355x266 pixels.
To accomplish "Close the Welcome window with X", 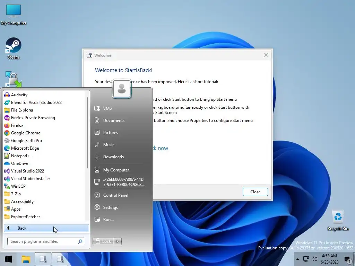I will pyautogui.click(x=266, y=55).
